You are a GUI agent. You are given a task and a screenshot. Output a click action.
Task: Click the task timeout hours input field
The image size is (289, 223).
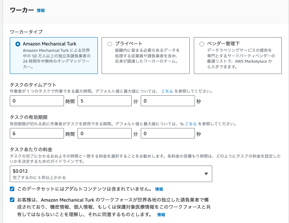[37, 101]
